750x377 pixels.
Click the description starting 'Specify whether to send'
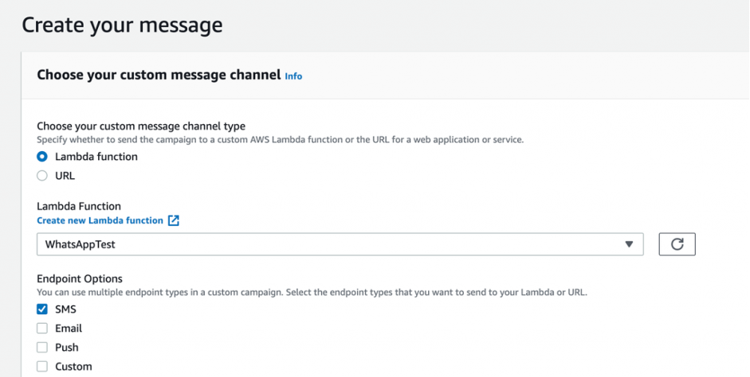pos(281,140)
